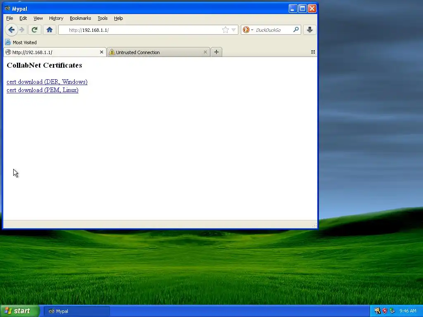Open the DuckDuckGo search engine selector
Viewport: 423px width, 317px height.
(248, 30)
